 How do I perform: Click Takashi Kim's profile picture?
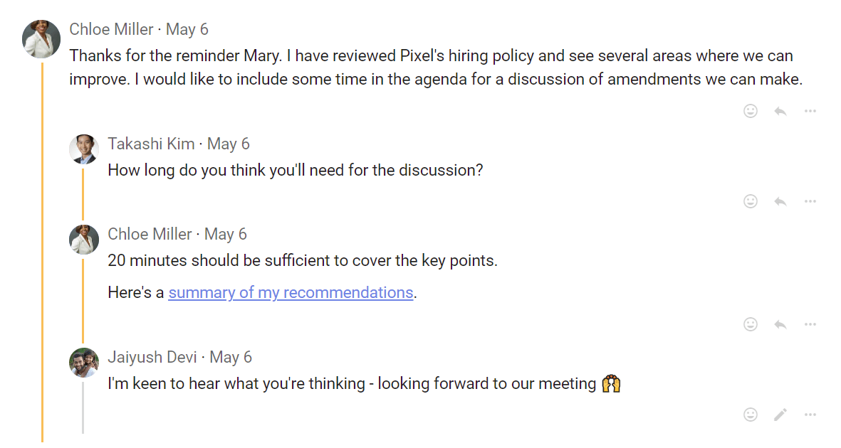click(x=83, y=149)
